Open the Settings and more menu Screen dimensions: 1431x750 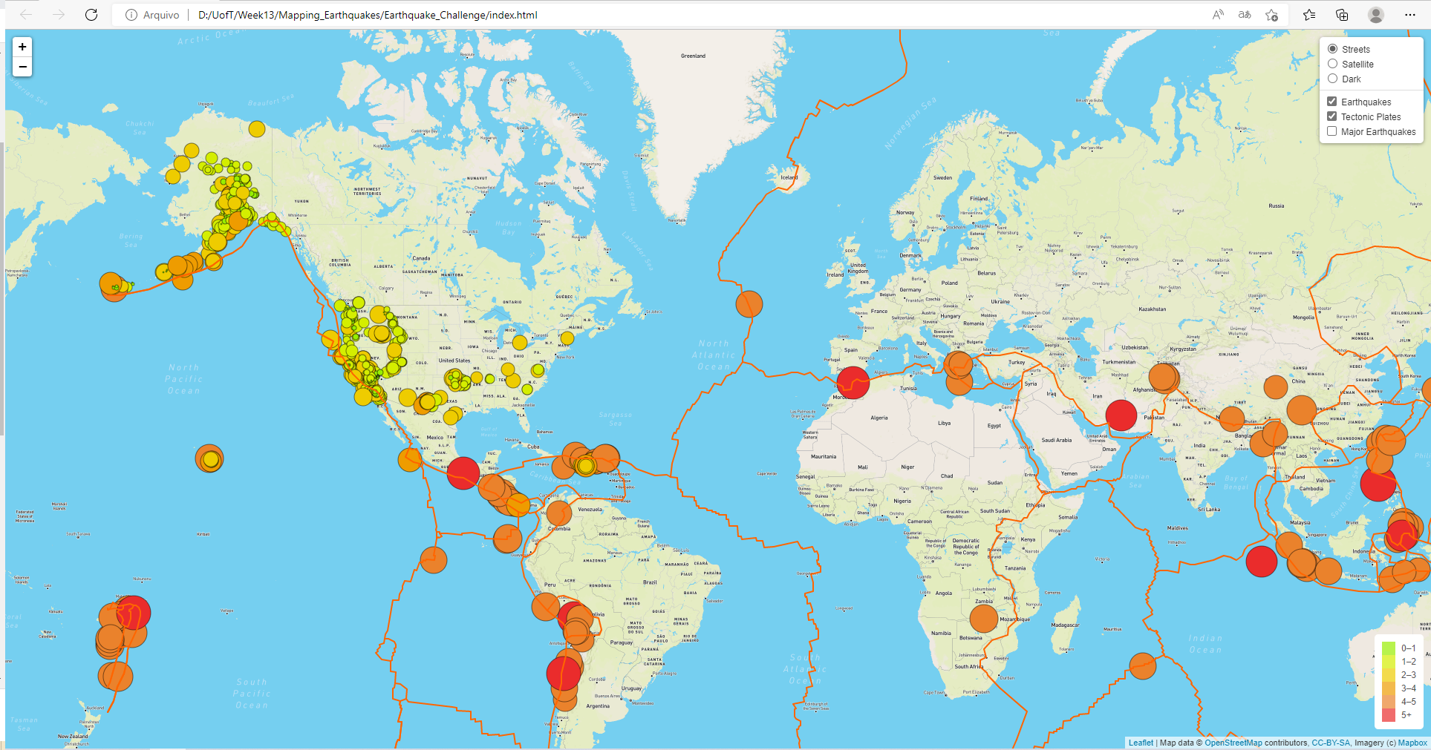[1410, 14]
